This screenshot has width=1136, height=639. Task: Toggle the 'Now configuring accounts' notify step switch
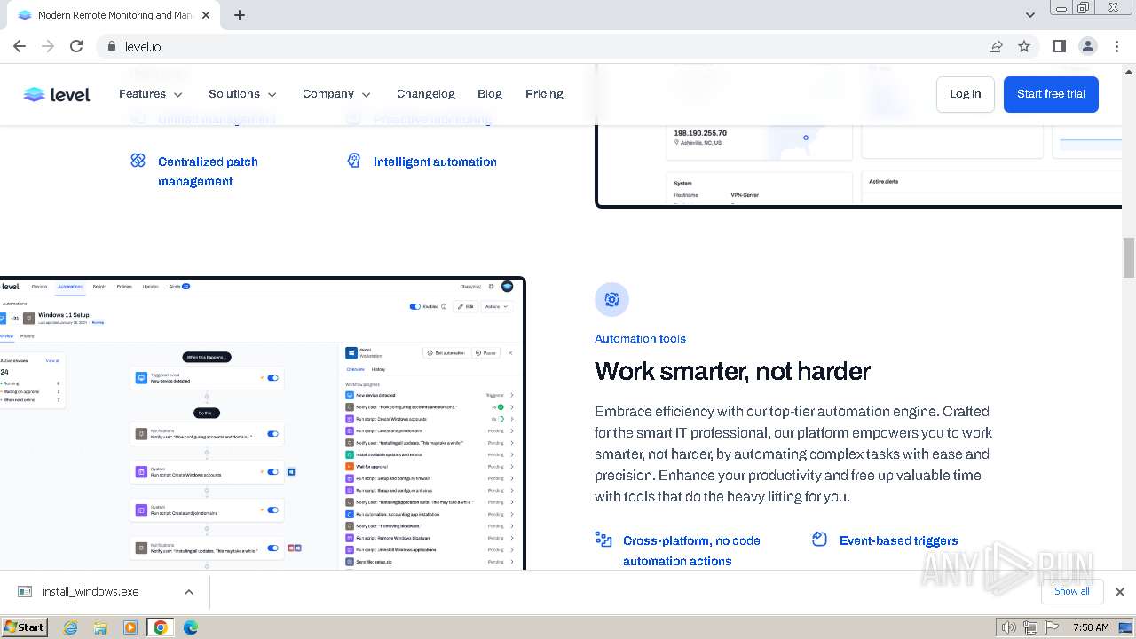[272, 434]
